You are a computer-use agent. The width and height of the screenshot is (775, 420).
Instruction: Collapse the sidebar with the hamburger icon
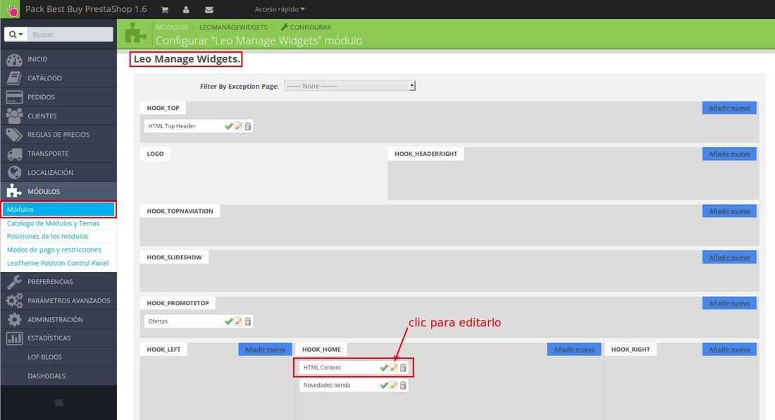coord(58,402)
